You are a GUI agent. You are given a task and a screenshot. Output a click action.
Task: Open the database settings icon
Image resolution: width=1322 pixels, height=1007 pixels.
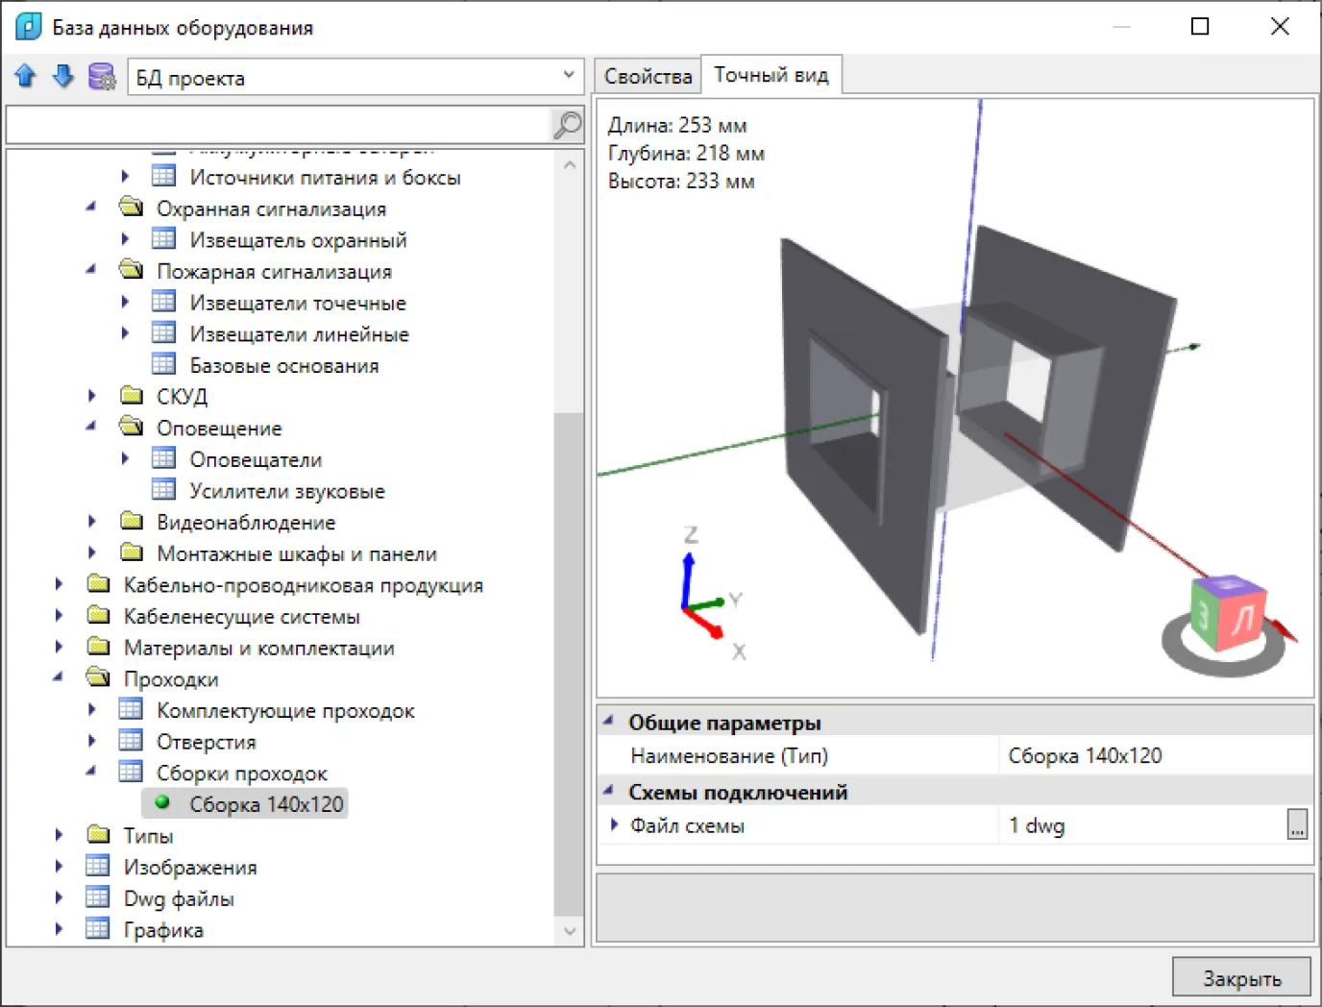tap(102, 77)
